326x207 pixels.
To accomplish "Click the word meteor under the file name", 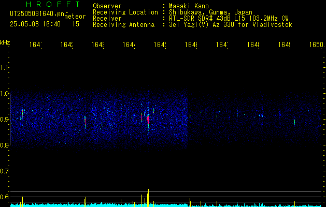I will pos(75,17).
